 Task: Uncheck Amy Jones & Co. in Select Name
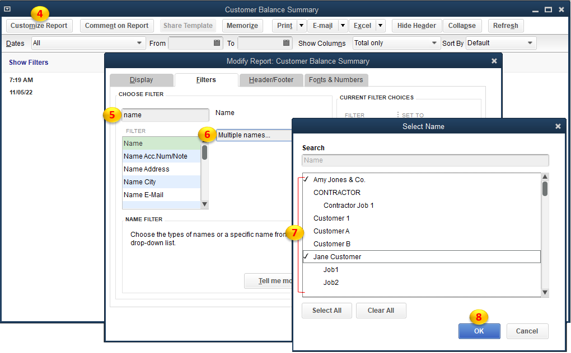click(306, 179)
